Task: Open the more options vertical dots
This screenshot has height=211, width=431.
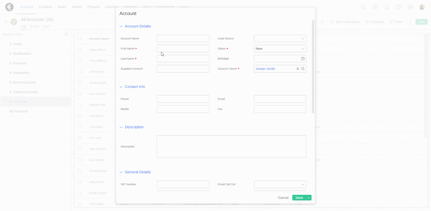Action: 410,22
